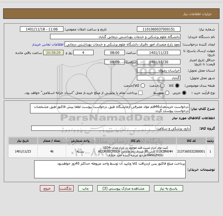Click the گروه کالا field دارو، پزشکی و سلامت
The width and height of the screenshot is (223, 216).
(111, 128)
